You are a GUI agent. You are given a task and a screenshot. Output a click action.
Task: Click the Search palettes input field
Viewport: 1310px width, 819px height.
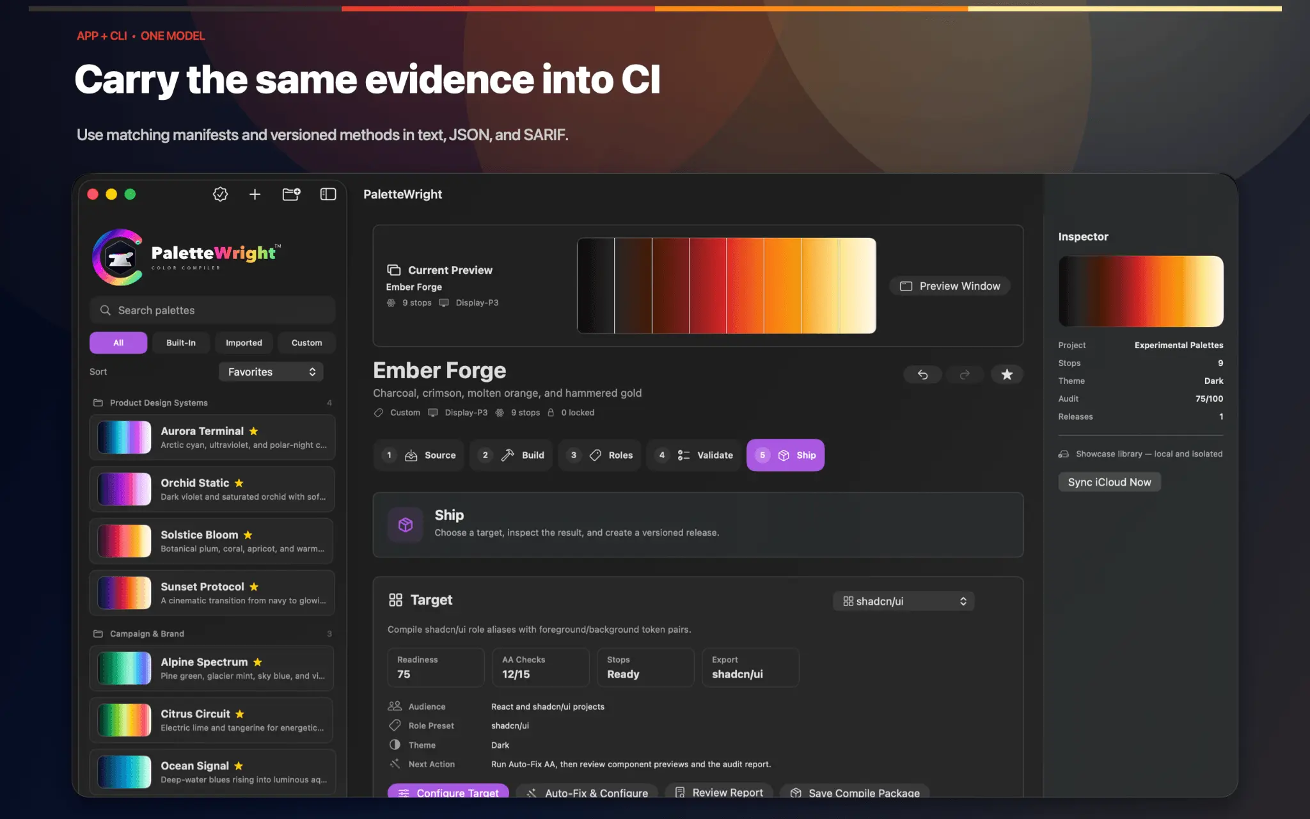[x=212, y=310]
